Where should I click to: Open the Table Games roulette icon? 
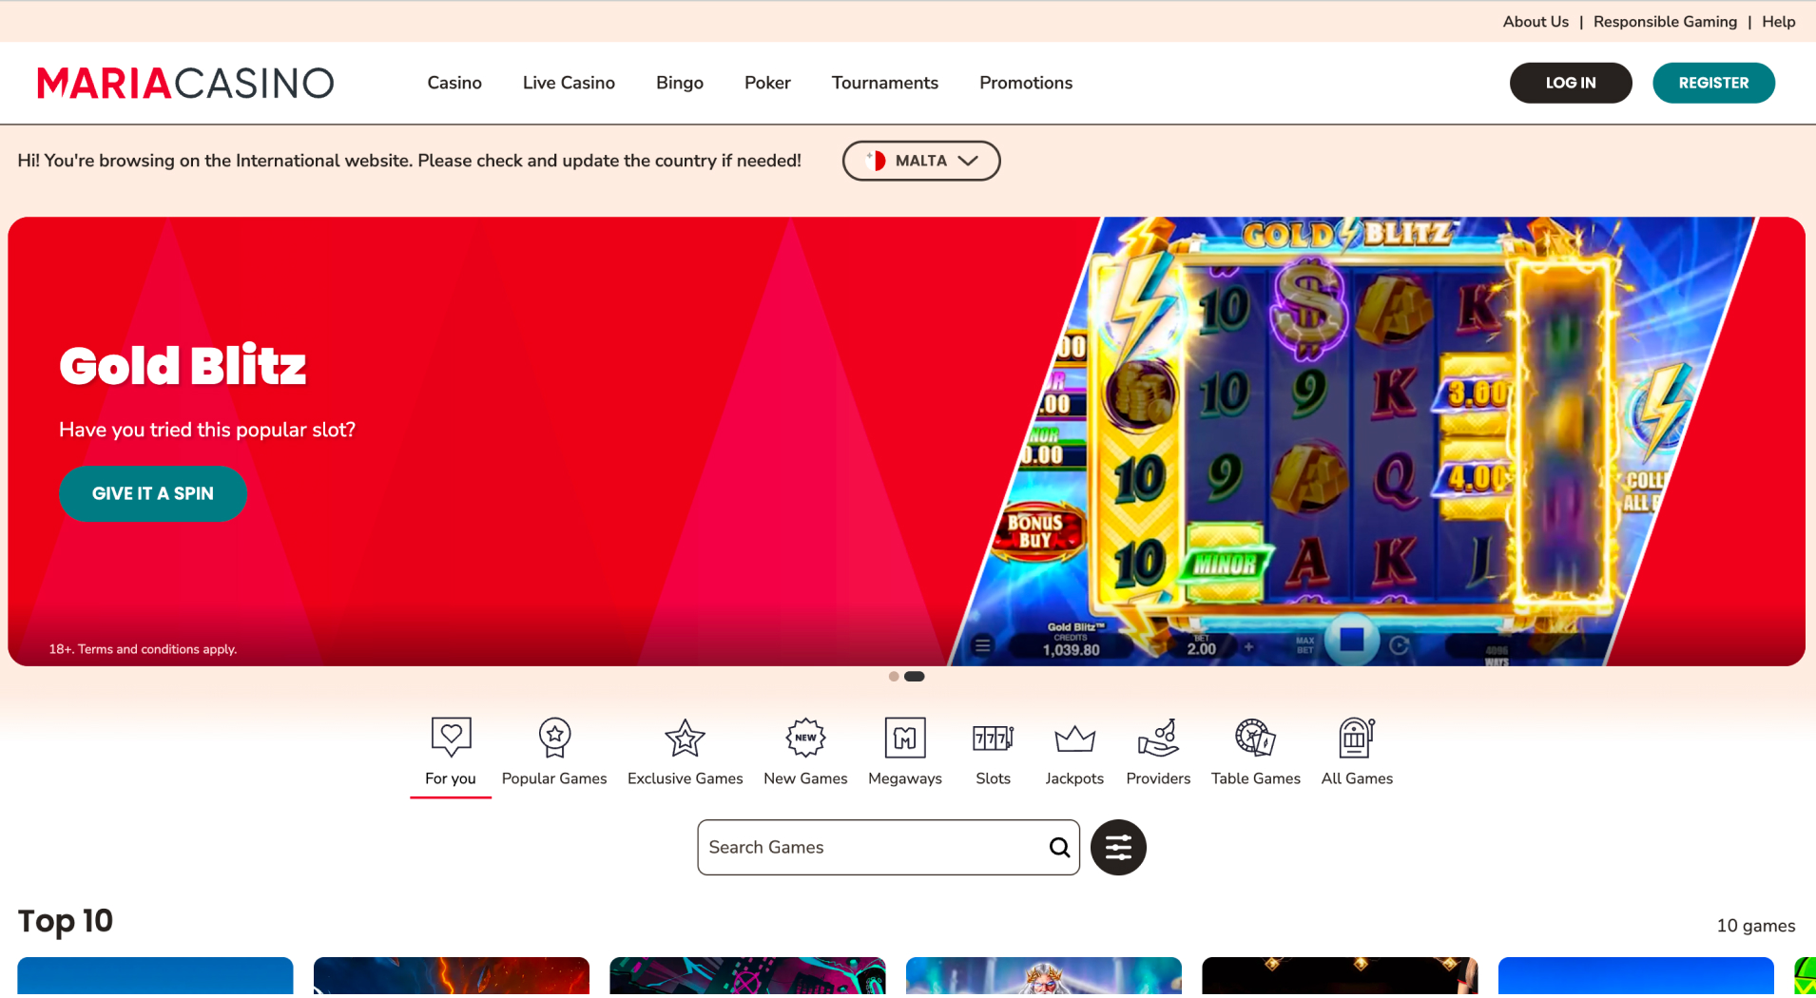tap(1255, 737)
